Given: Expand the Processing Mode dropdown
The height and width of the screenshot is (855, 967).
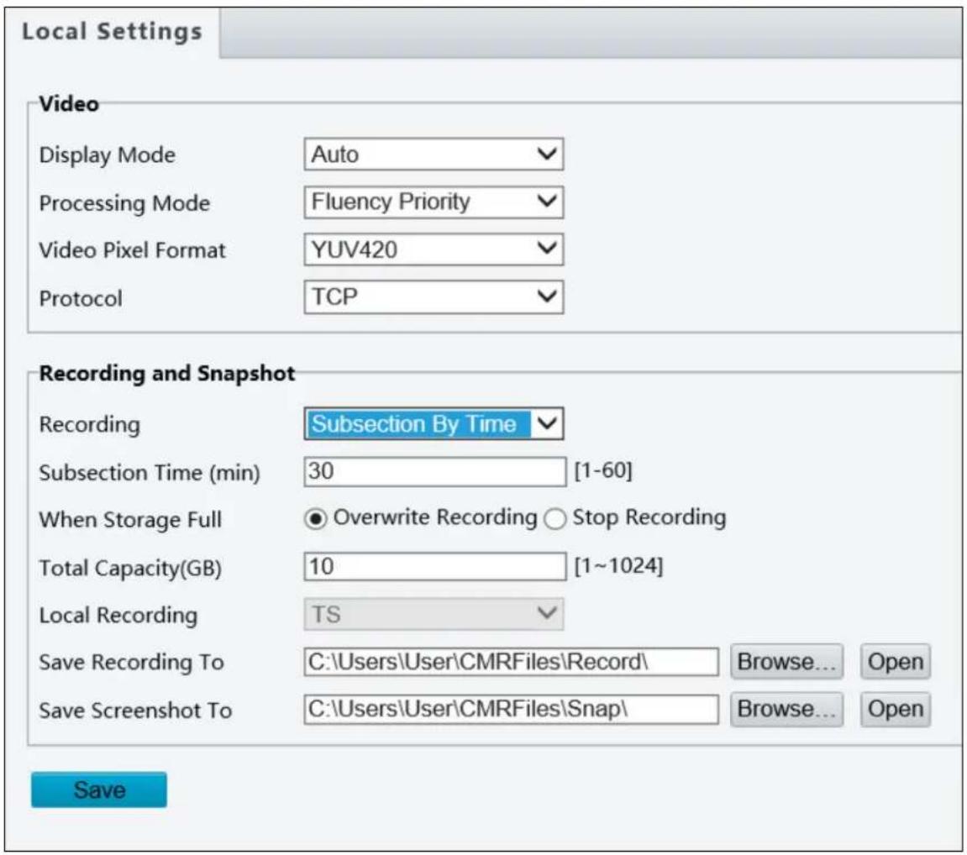Looking at the screenshot, I should point(434,202).
